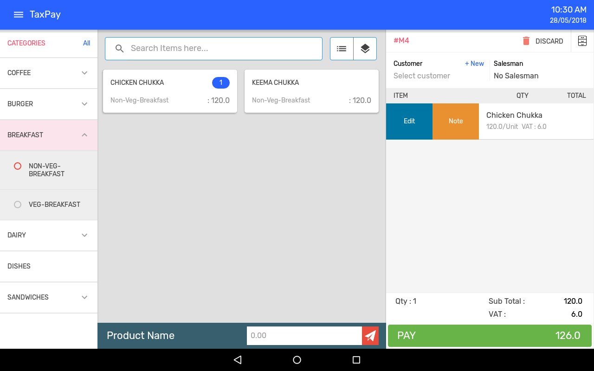Expand the Dairy category chevron
Viewport: 594px width, 371px height.
[84, 235]
